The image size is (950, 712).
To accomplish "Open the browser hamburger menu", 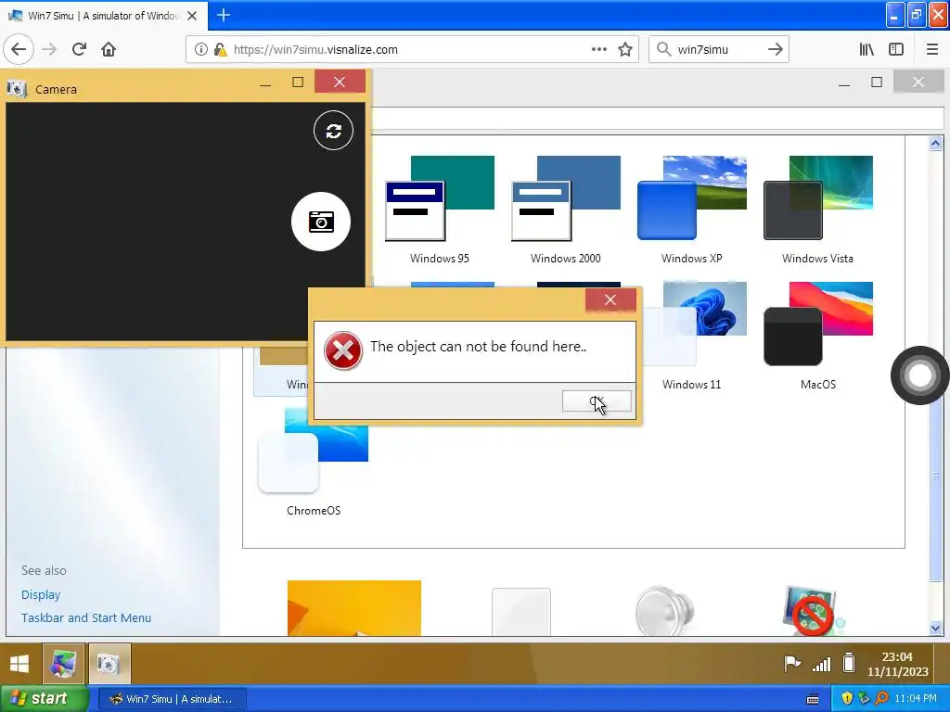I will point(931,49).
